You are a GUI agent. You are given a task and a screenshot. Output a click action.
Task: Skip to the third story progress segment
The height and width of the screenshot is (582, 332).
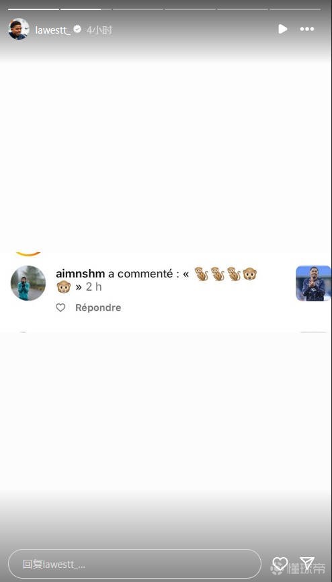pos(138,9)
